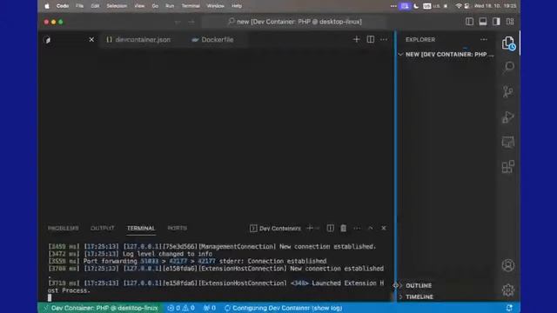
Task: Open the Source Control view
Action: [508, 92]
